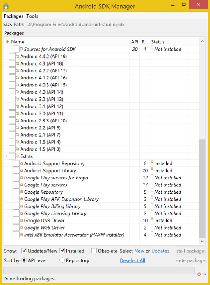Click the folder icon for Android 3.2 (API 13)
Screen dimensions: 210x285
point(18,99)
